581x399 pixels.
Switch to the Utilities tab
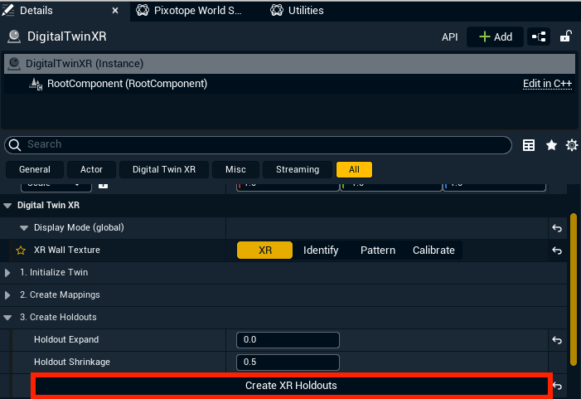click(x=305, y=11)
